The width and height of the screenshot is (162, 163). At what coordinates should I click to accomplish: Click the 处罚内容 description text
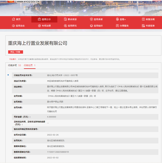pos(102,109)
